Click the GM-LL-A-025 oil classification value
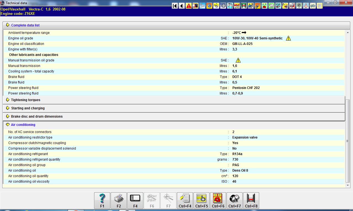The width and height of the screenshot is (353, 211). [243, 44]
